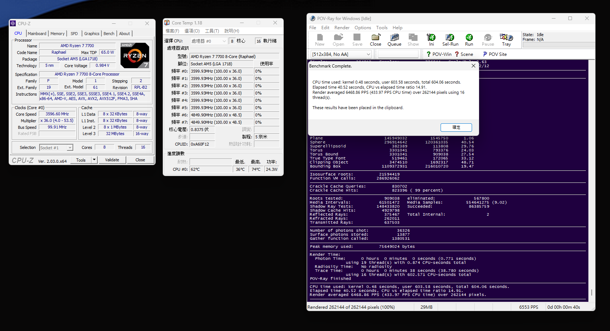Open the Help menu in POV-Ray
The width and height of the screenshot is (610, 331).
tap(397, 27)
